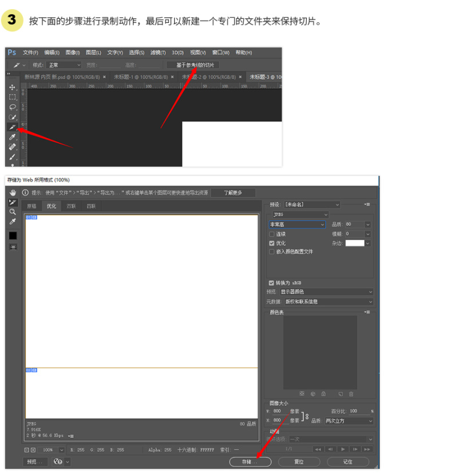Select the Move tool
This screenshot has height=474, width=458.
[x=12, y=87]
